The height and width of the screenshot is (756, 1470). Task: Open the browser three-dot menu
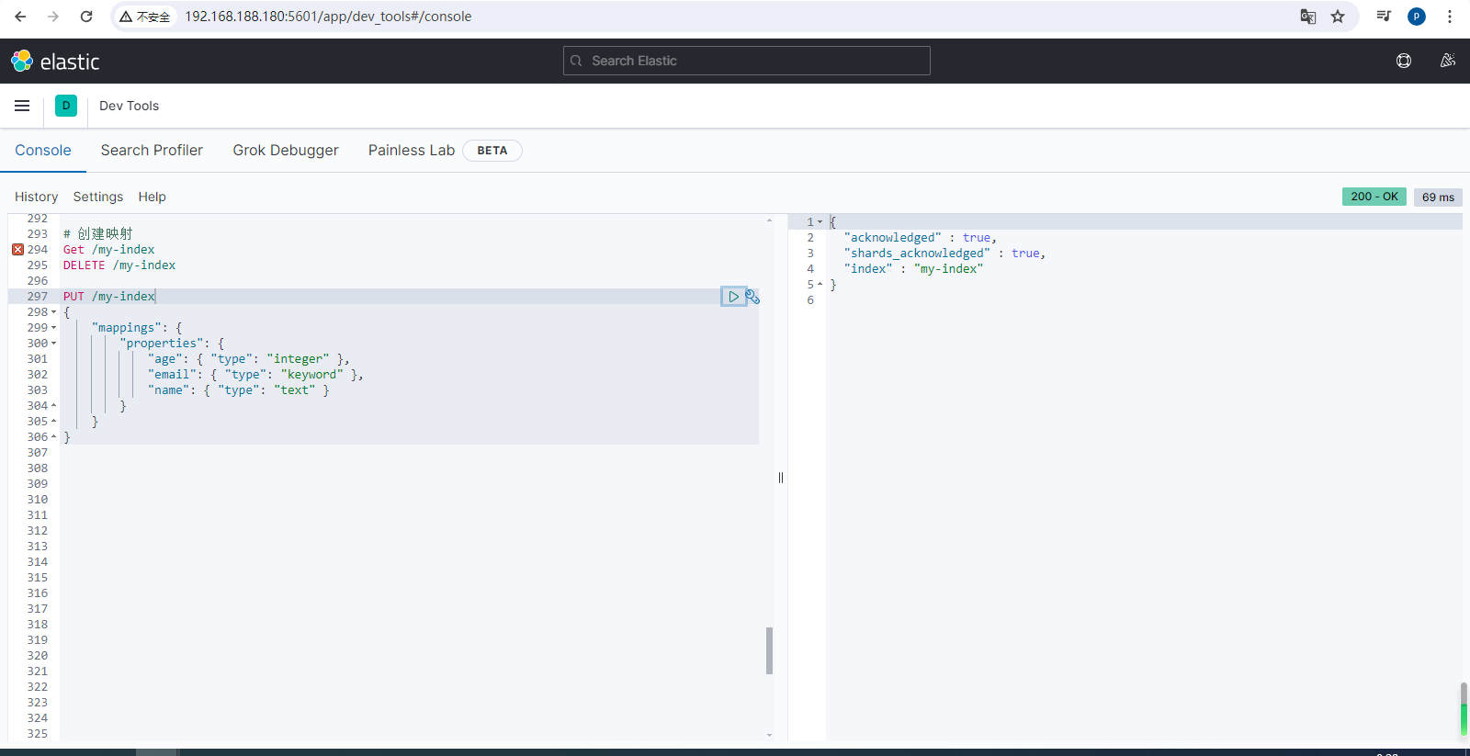click(x=1450, y=17)
